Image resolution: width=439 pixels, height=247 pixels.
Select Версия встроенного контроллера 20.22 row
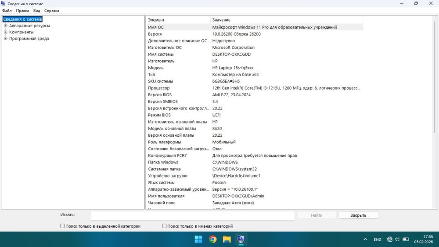[x=255, y=108]
